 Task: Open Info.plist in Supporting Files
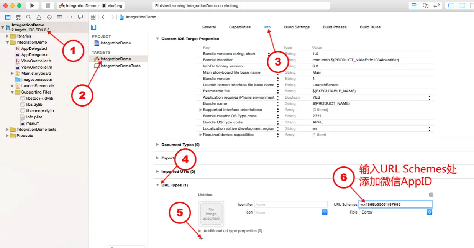pos(34,117)
